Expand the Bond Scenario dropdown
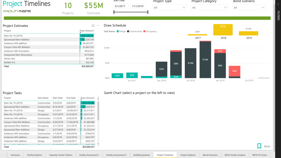The width and height of the screenshot is (281, 158). point(249,8)
